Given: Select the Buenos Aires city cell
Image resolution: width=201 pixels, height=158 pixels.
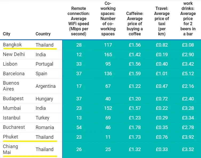Looking at the screenshot, I should [x=11, y=86].
